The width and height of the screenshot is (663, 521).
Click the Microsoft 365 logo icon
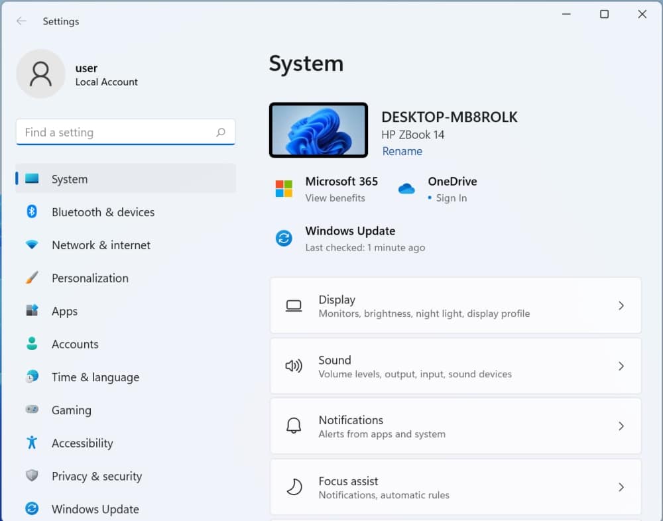click(284, 189)
